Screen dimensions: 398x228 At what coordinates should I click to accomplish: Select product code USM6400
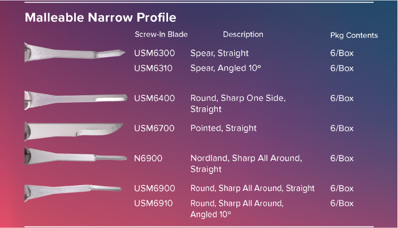(154, 98)
